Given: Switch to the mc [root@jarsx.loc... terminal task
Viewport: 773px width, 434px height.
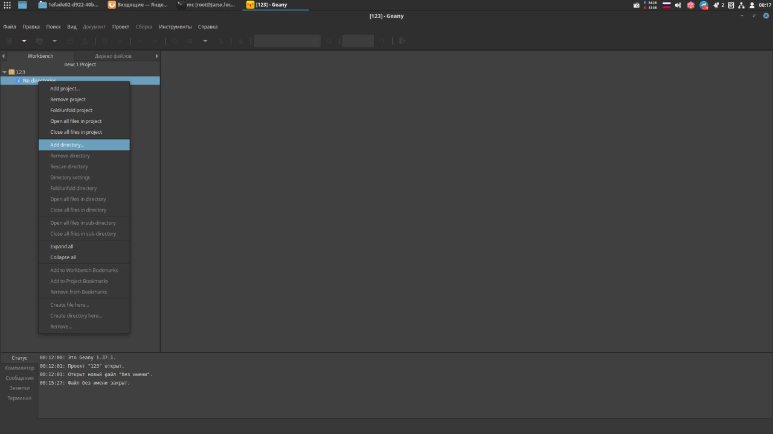Looking at the screenshot, I should 207,5.
